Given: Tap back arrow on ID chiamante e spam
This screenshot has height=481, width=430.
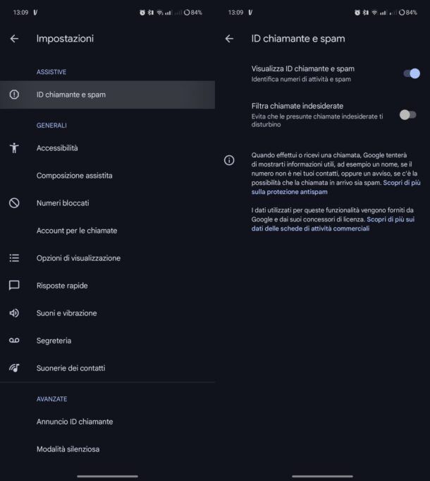Looking at the screenshot, I should pyautogui.click(x=229, y=39).
